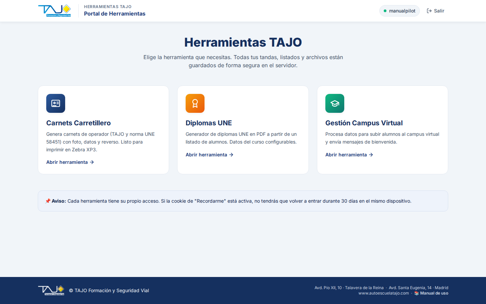Viewport: 486px width, 304px height.
Task: Select the Gestión Campus Virtual card title
Action: click(x=364, y=123)
